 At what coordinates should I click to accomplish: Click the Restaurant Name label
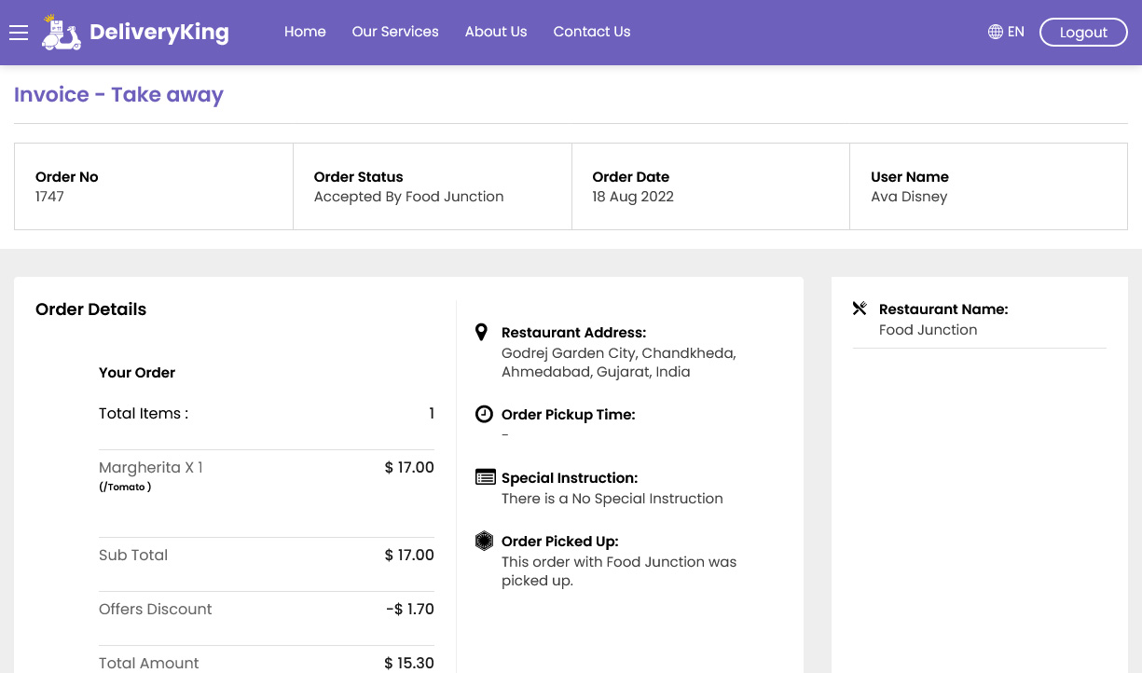pyautogui.click(x=943, y=309)
